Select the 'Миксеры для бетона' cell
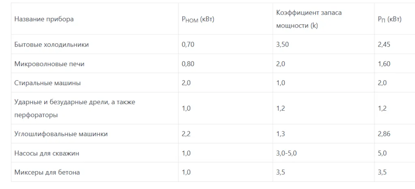This screenshot has height=189, width=415. tap(47, 172)
